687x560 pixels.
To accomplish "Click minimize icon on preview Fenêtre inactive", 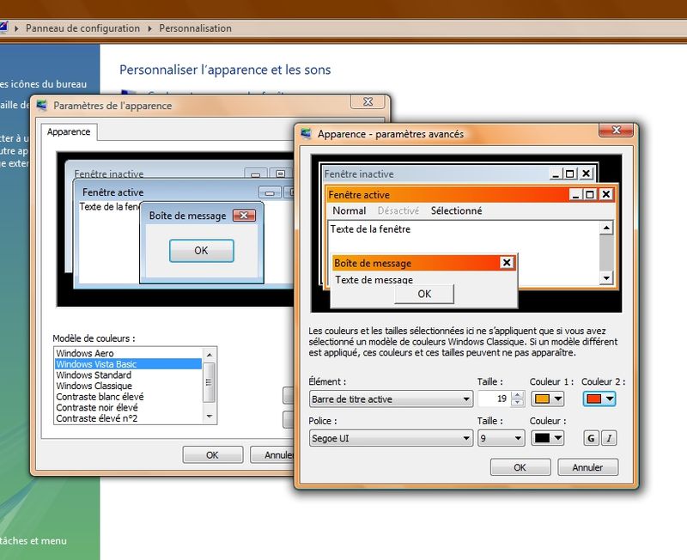I will [556, 173].
